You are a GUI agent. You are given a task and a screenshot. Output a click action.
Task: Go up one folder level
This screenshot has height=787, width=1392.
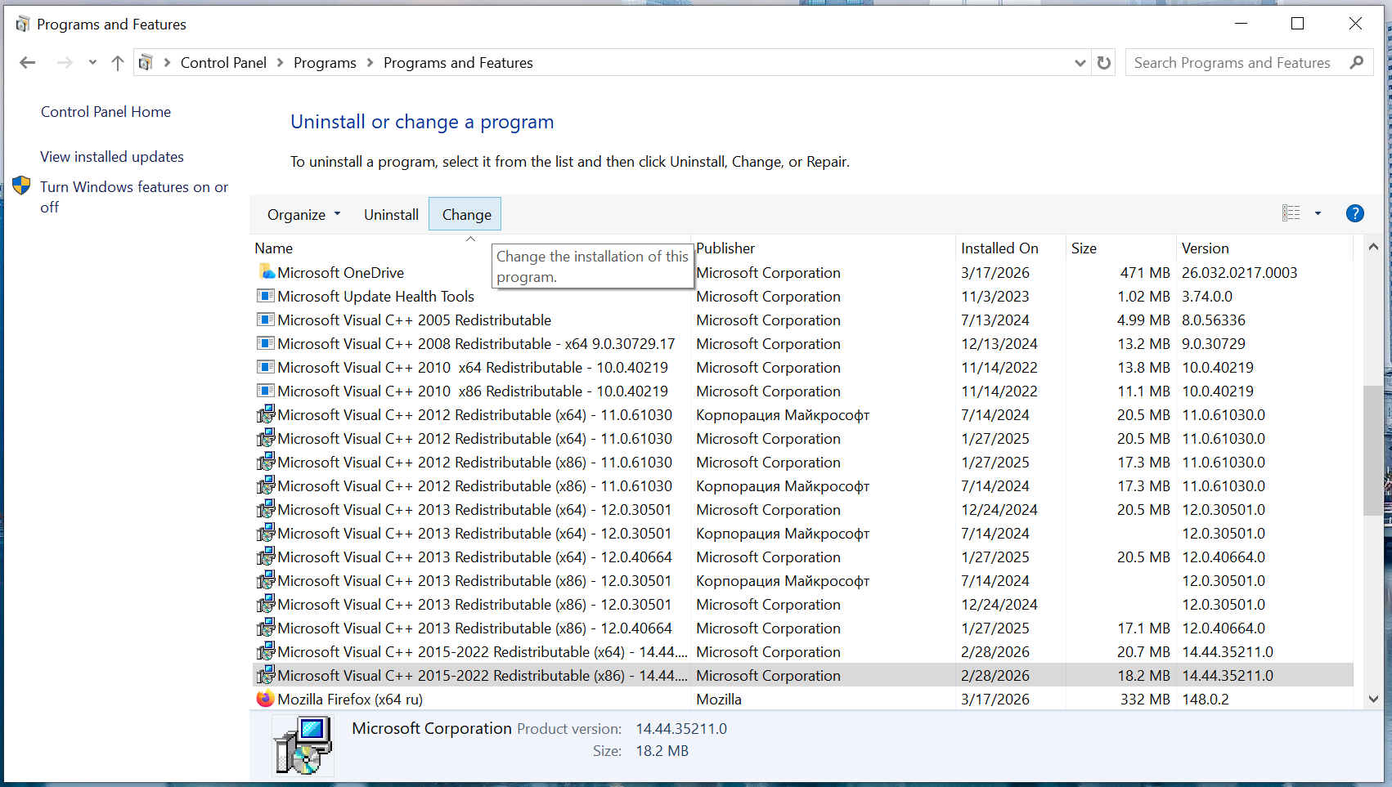(x=118, y=63)
